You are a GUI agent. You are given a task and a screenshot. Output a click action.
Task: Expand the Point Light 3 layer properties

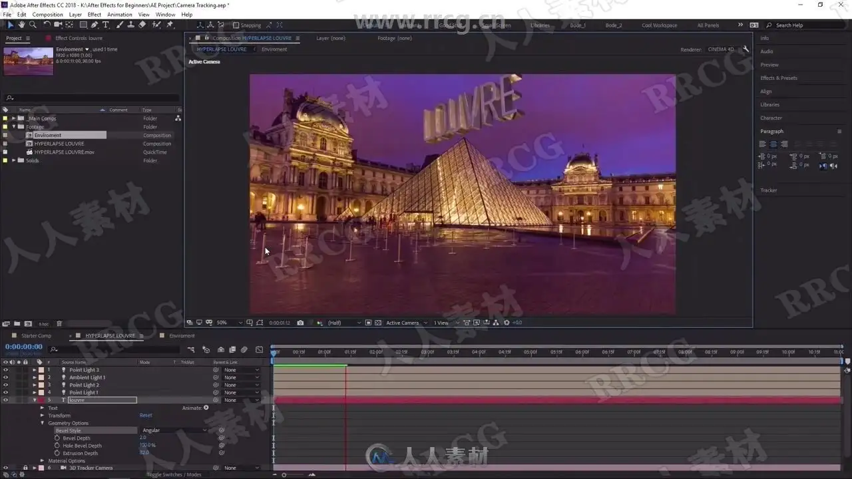[35, 370]
